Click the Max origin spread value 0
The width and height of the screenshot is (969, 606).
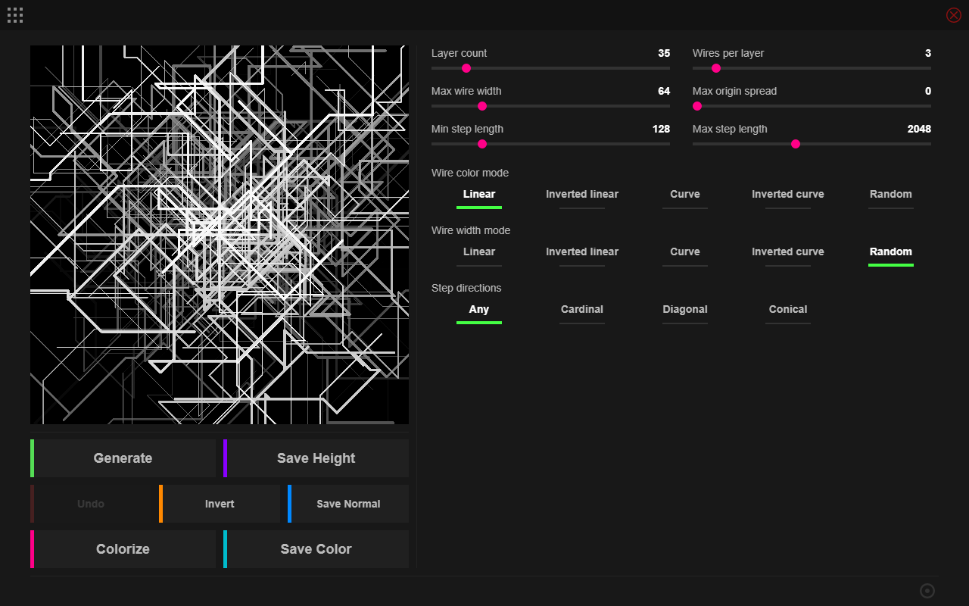point(928,91)
